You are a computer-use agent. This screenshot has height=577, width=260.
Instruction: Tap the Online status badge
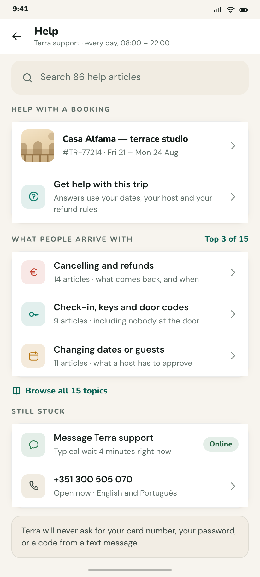(x=221, y=444)
